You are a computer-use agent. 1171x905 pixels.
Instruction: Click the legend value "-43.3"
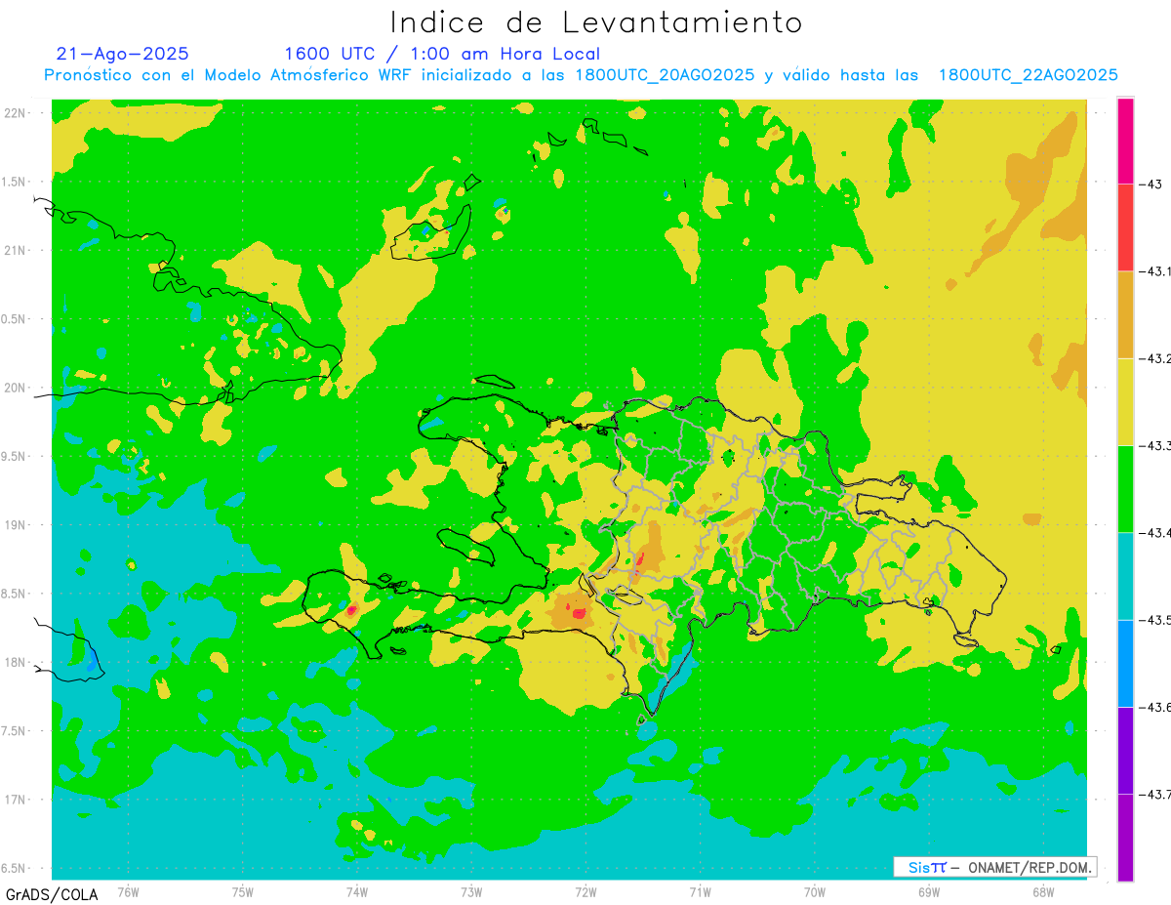tap(1155, 445)
